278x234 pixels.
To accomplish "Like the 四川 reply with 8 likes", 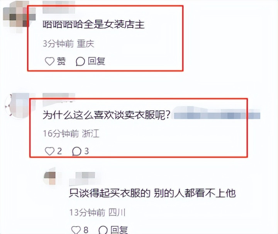I will 76,230.
